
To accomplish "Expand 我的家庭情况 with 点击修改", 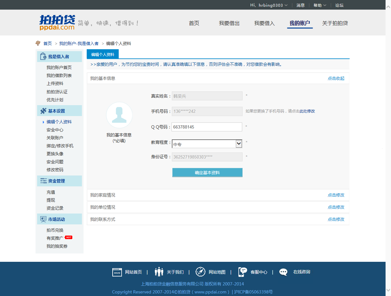I will (x=336, y=195).
